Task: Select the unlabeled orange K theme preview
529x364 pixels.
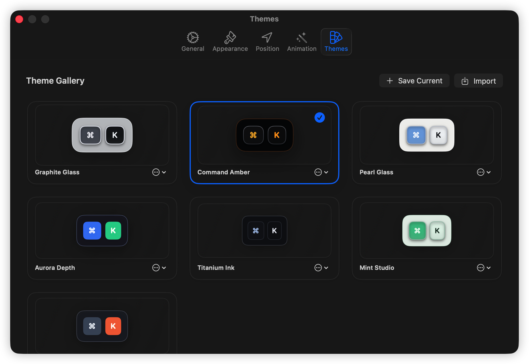Action: tap(102, 326)
